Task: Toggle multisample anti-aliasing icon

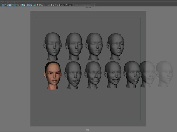Action: pos(42,5)
